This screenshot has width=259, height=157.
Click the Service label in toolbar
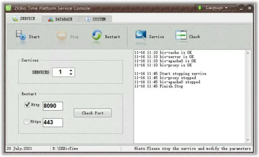[156, 37]
